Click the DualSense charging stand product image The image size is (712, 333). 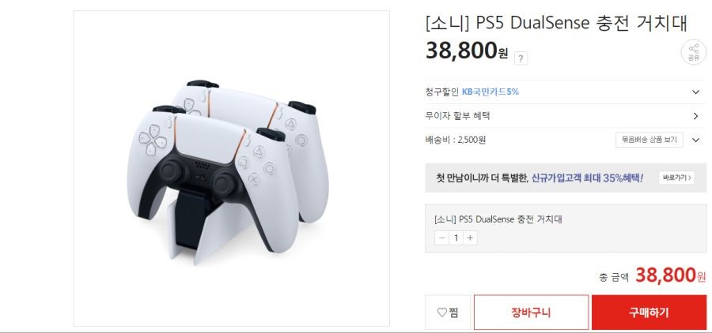[232, 169]
